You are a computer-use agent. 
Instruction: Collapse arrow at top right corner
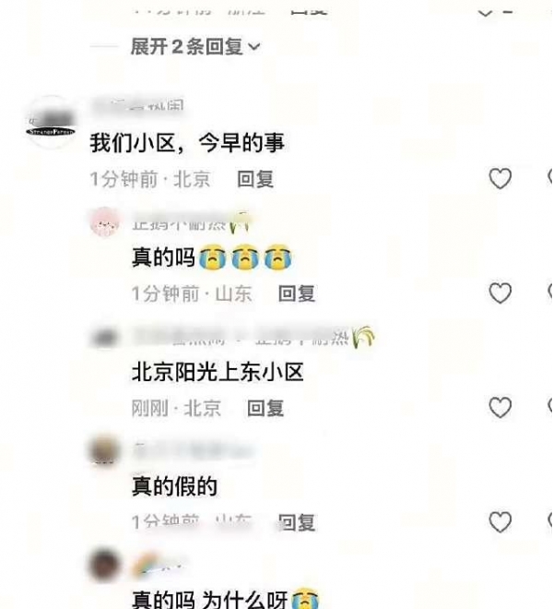(x=486, y=12)
